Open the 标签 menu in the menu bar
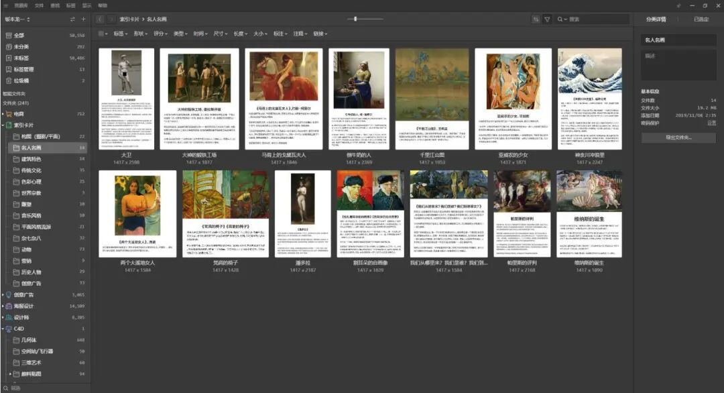 [x=70, y=5]
